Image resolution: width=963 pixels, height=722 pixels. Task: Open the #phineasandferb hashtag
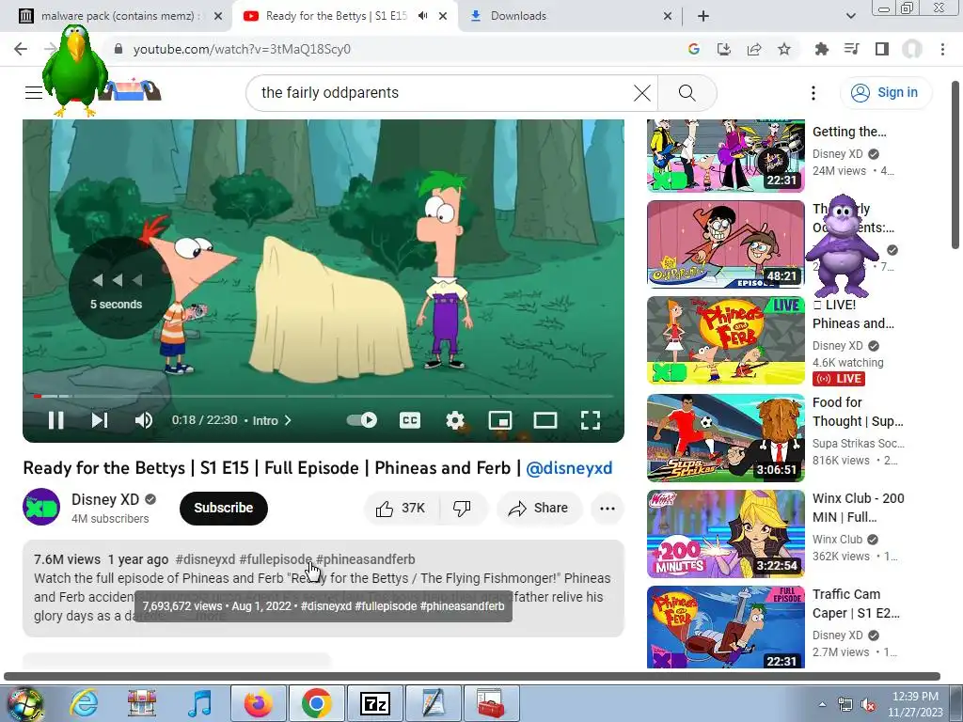click(x=366, y=559)
